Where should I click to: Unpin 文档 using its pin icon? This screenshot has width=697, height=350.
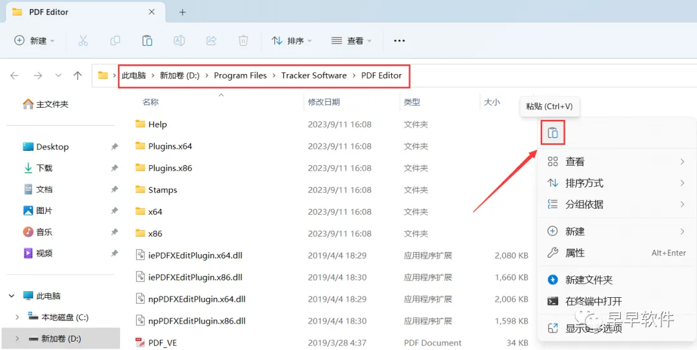115,190
